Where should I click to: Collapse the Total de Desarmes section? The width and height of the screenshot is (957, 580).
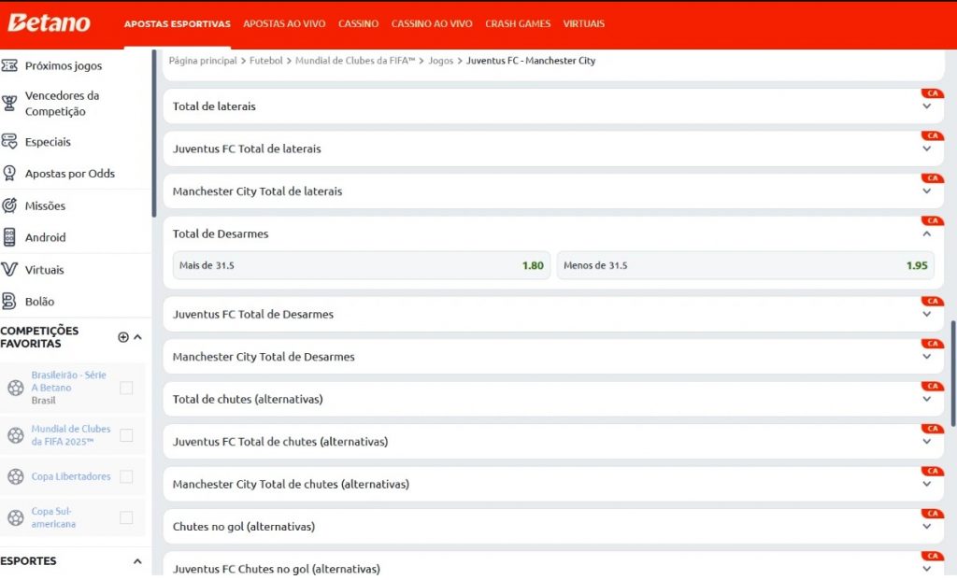pos(926,234)
